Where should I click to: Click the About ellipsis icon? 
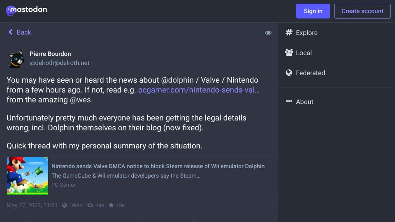(289, 102)
